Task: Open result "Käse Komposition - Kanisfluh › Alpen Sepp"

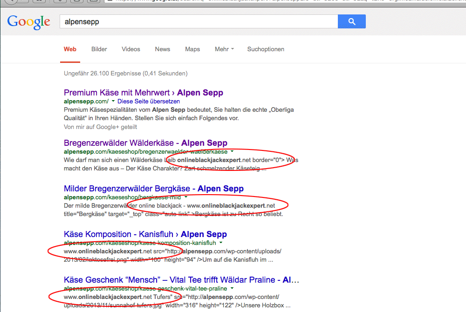Action: pos(145,234)
